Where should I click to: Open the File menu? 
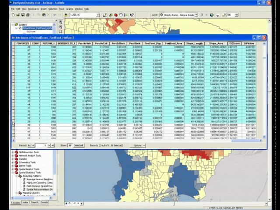[13, 9]
